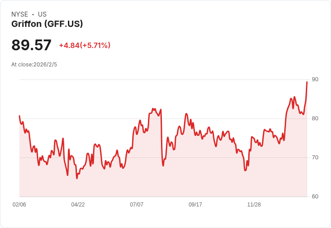Image resolution: width=331 pixels, height=228 pixels.
Task: Click the lowest dip of the chart line
Action: (x=77, y=179)
